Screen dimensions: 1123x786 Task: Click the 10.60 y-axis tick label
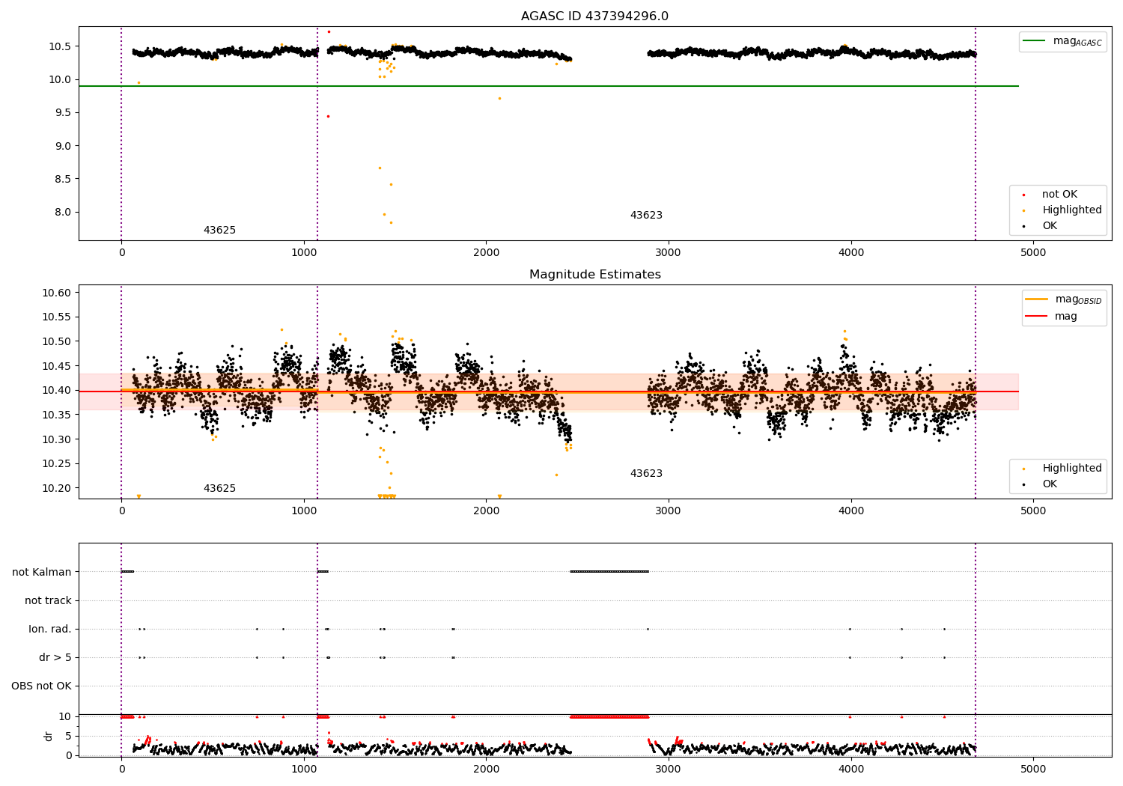(x=57, y=293)
